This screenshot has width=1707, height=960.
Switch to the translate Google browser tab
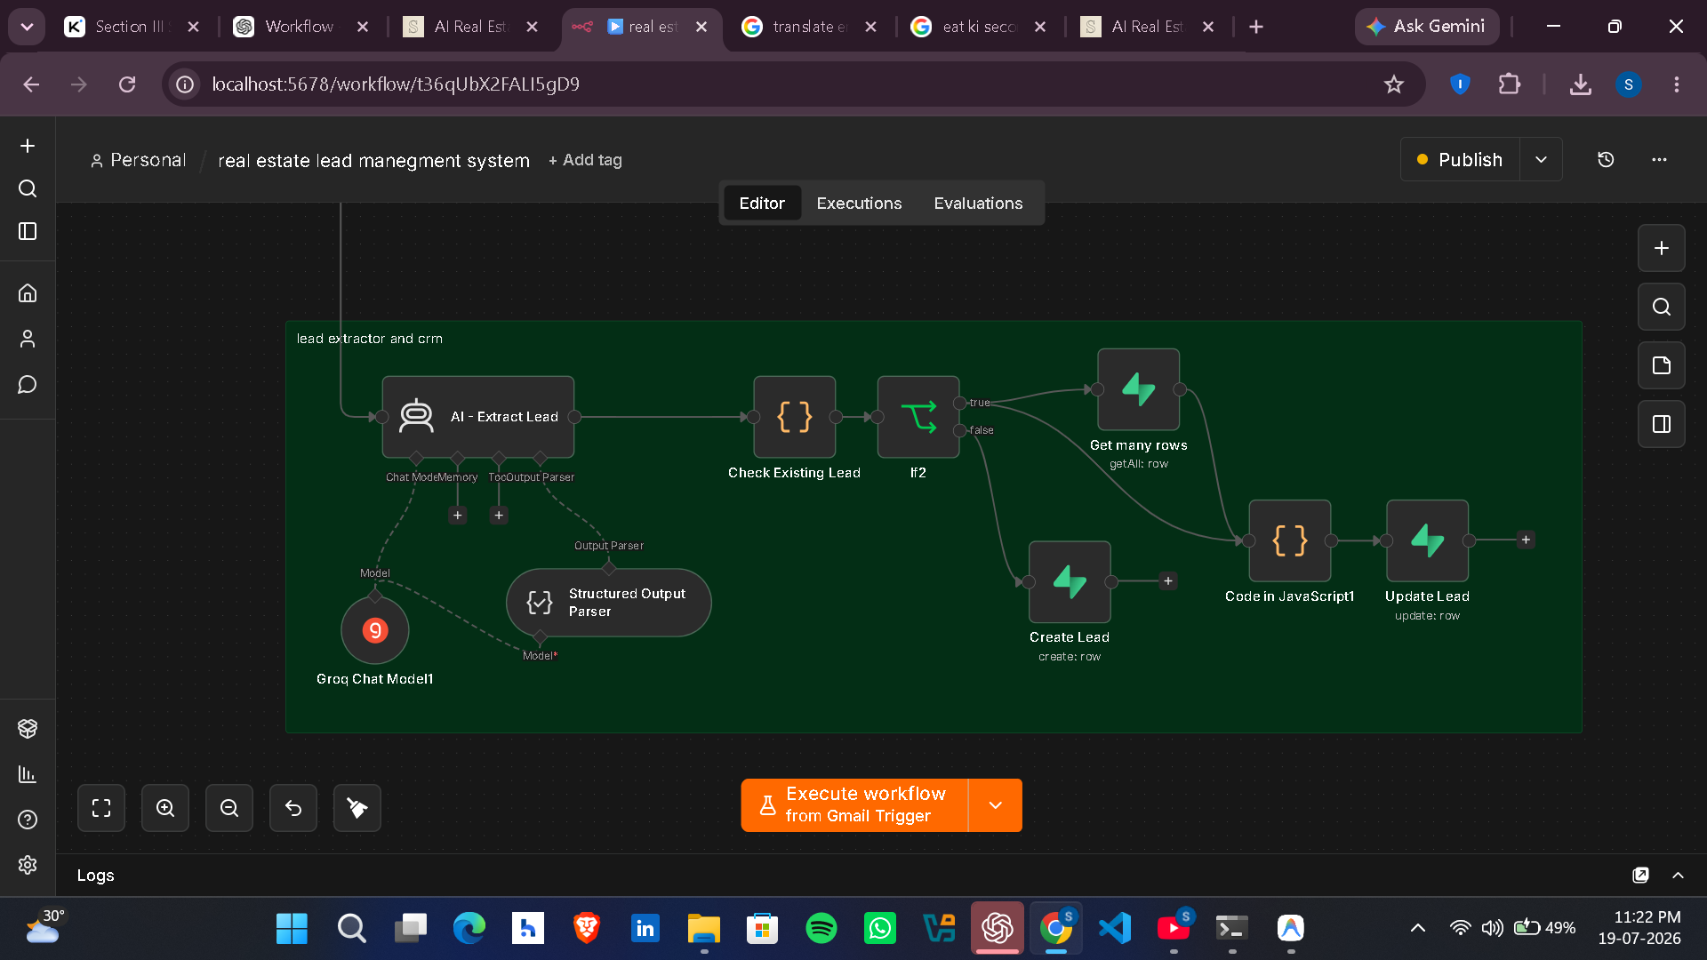tap(809, 27)
